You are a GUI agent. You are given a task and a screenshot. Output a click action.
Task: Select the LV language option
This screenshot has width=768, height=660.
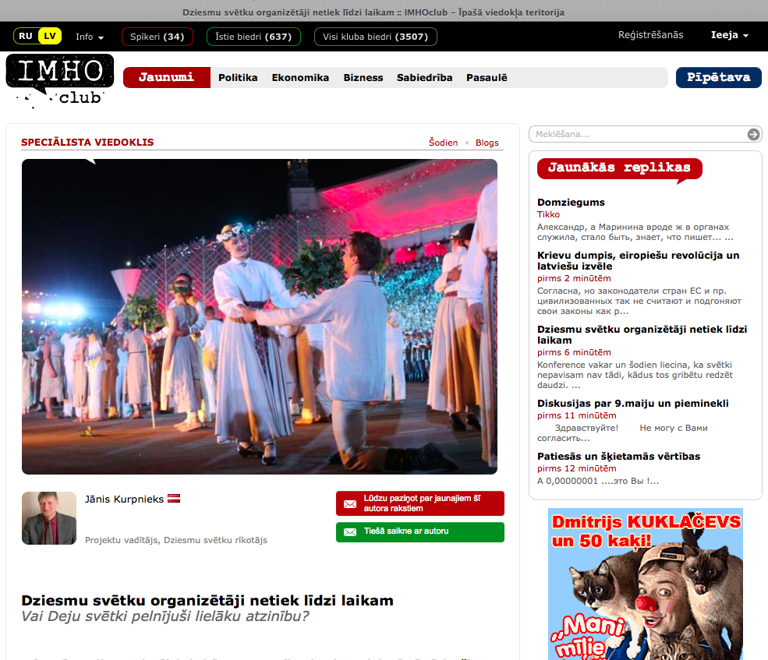click(x=49, y=36)
